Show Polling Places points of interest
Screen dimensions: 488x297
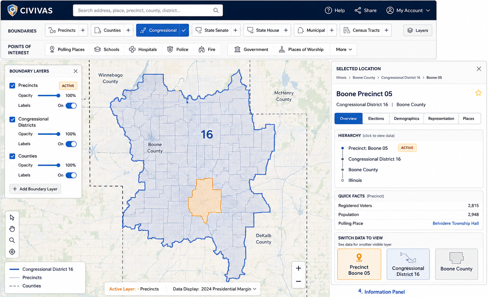(67, 50)
